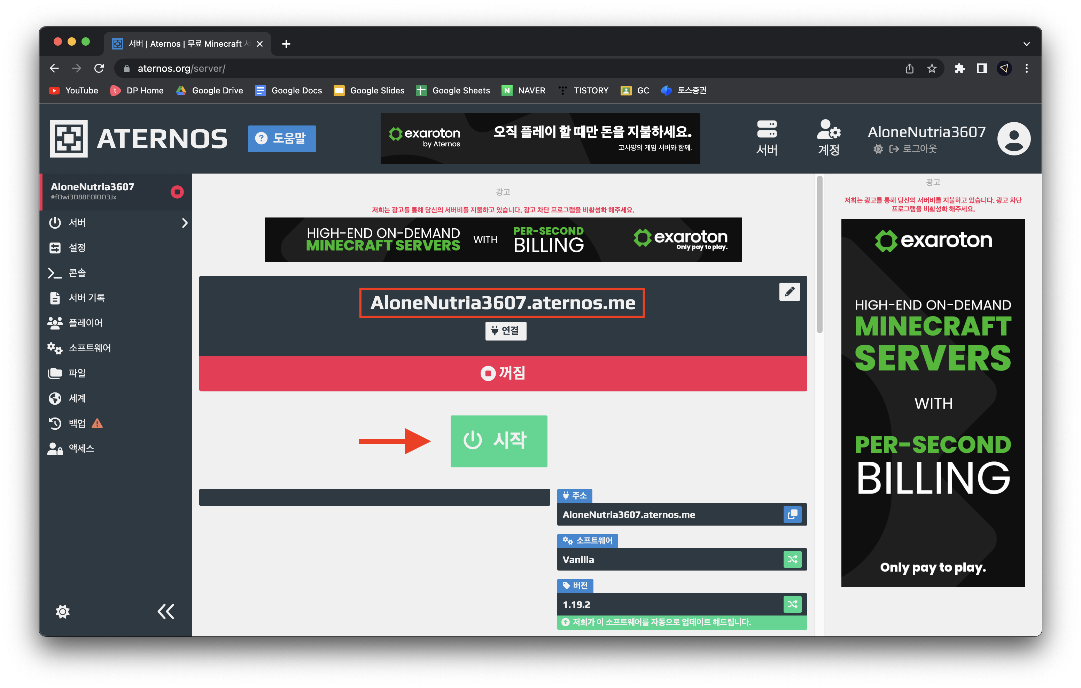
Task: Click the pencil edit address icon
Action: (x=790, y=292)
